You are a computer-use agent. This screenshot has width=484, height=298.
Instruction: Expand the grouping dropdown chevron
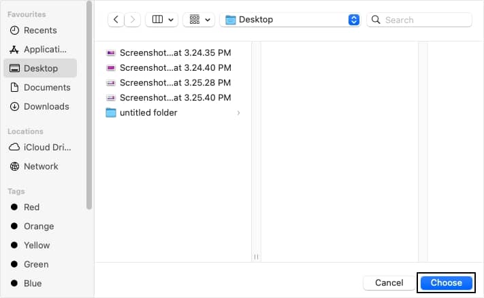click(208, 20)
